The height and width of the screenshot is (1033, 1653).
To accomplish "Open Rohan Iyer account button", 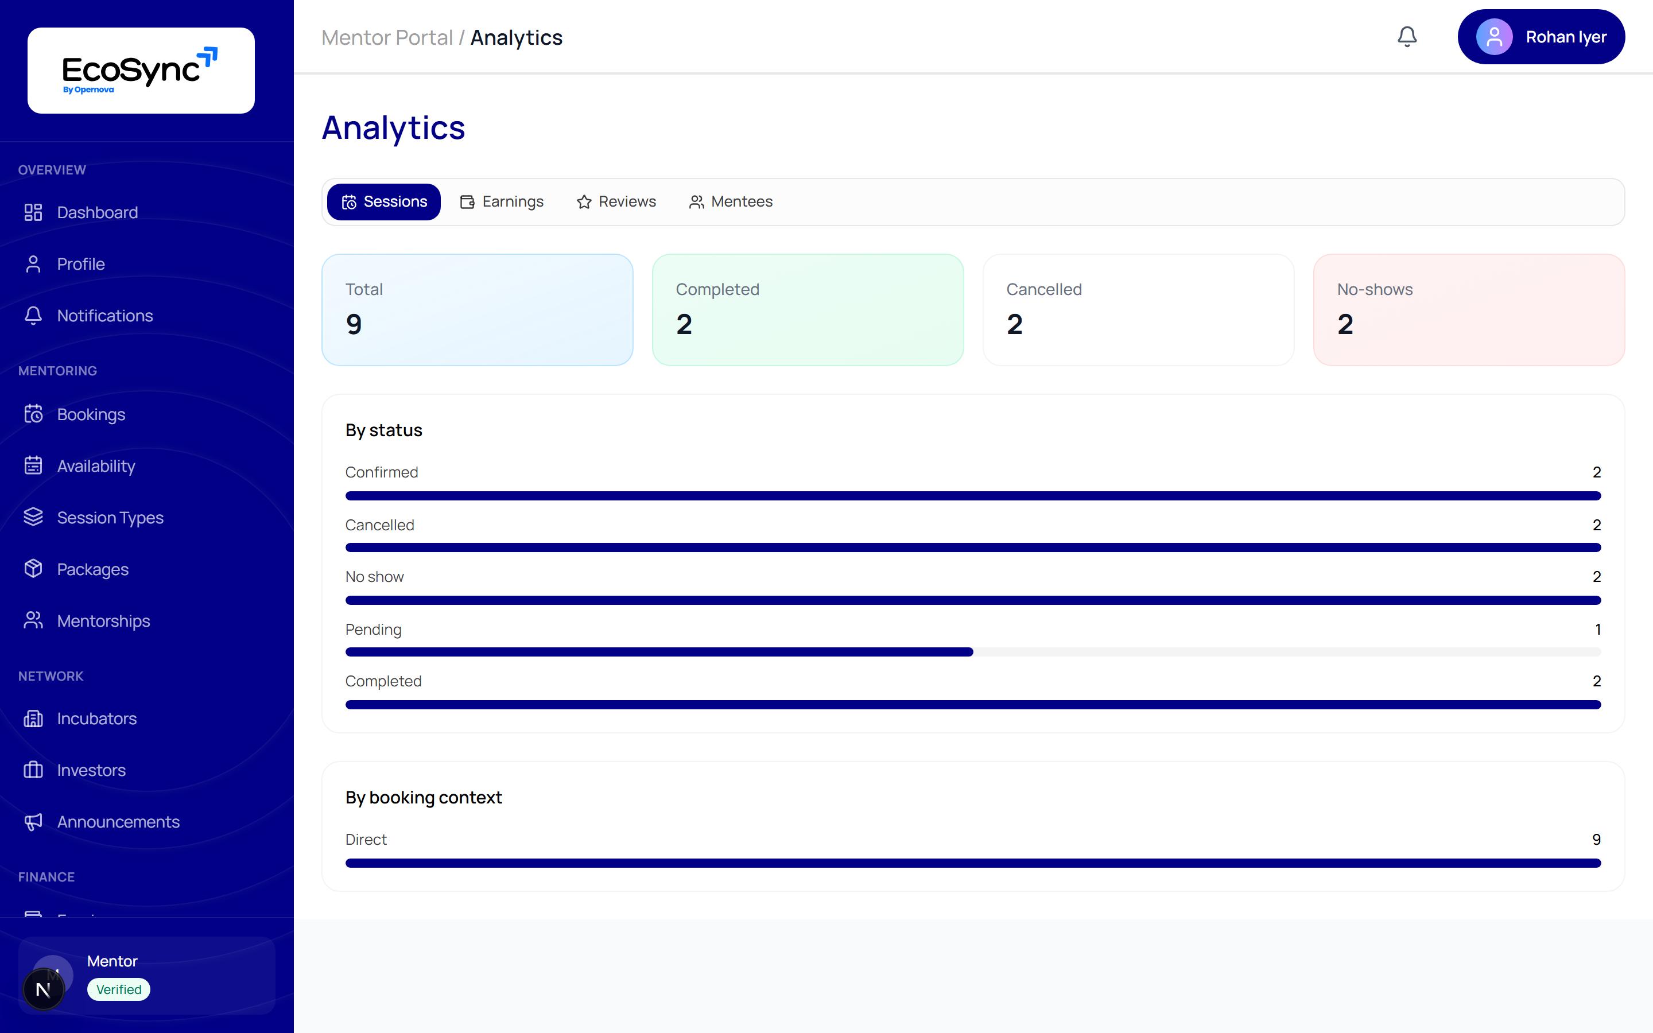I will 1541,37.
